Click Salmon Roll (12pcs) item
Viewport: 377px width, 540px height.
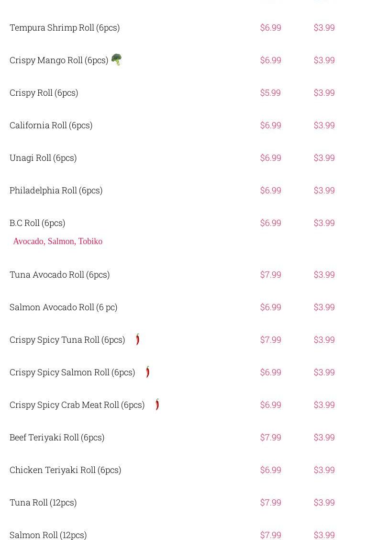(x=48, y=535)
